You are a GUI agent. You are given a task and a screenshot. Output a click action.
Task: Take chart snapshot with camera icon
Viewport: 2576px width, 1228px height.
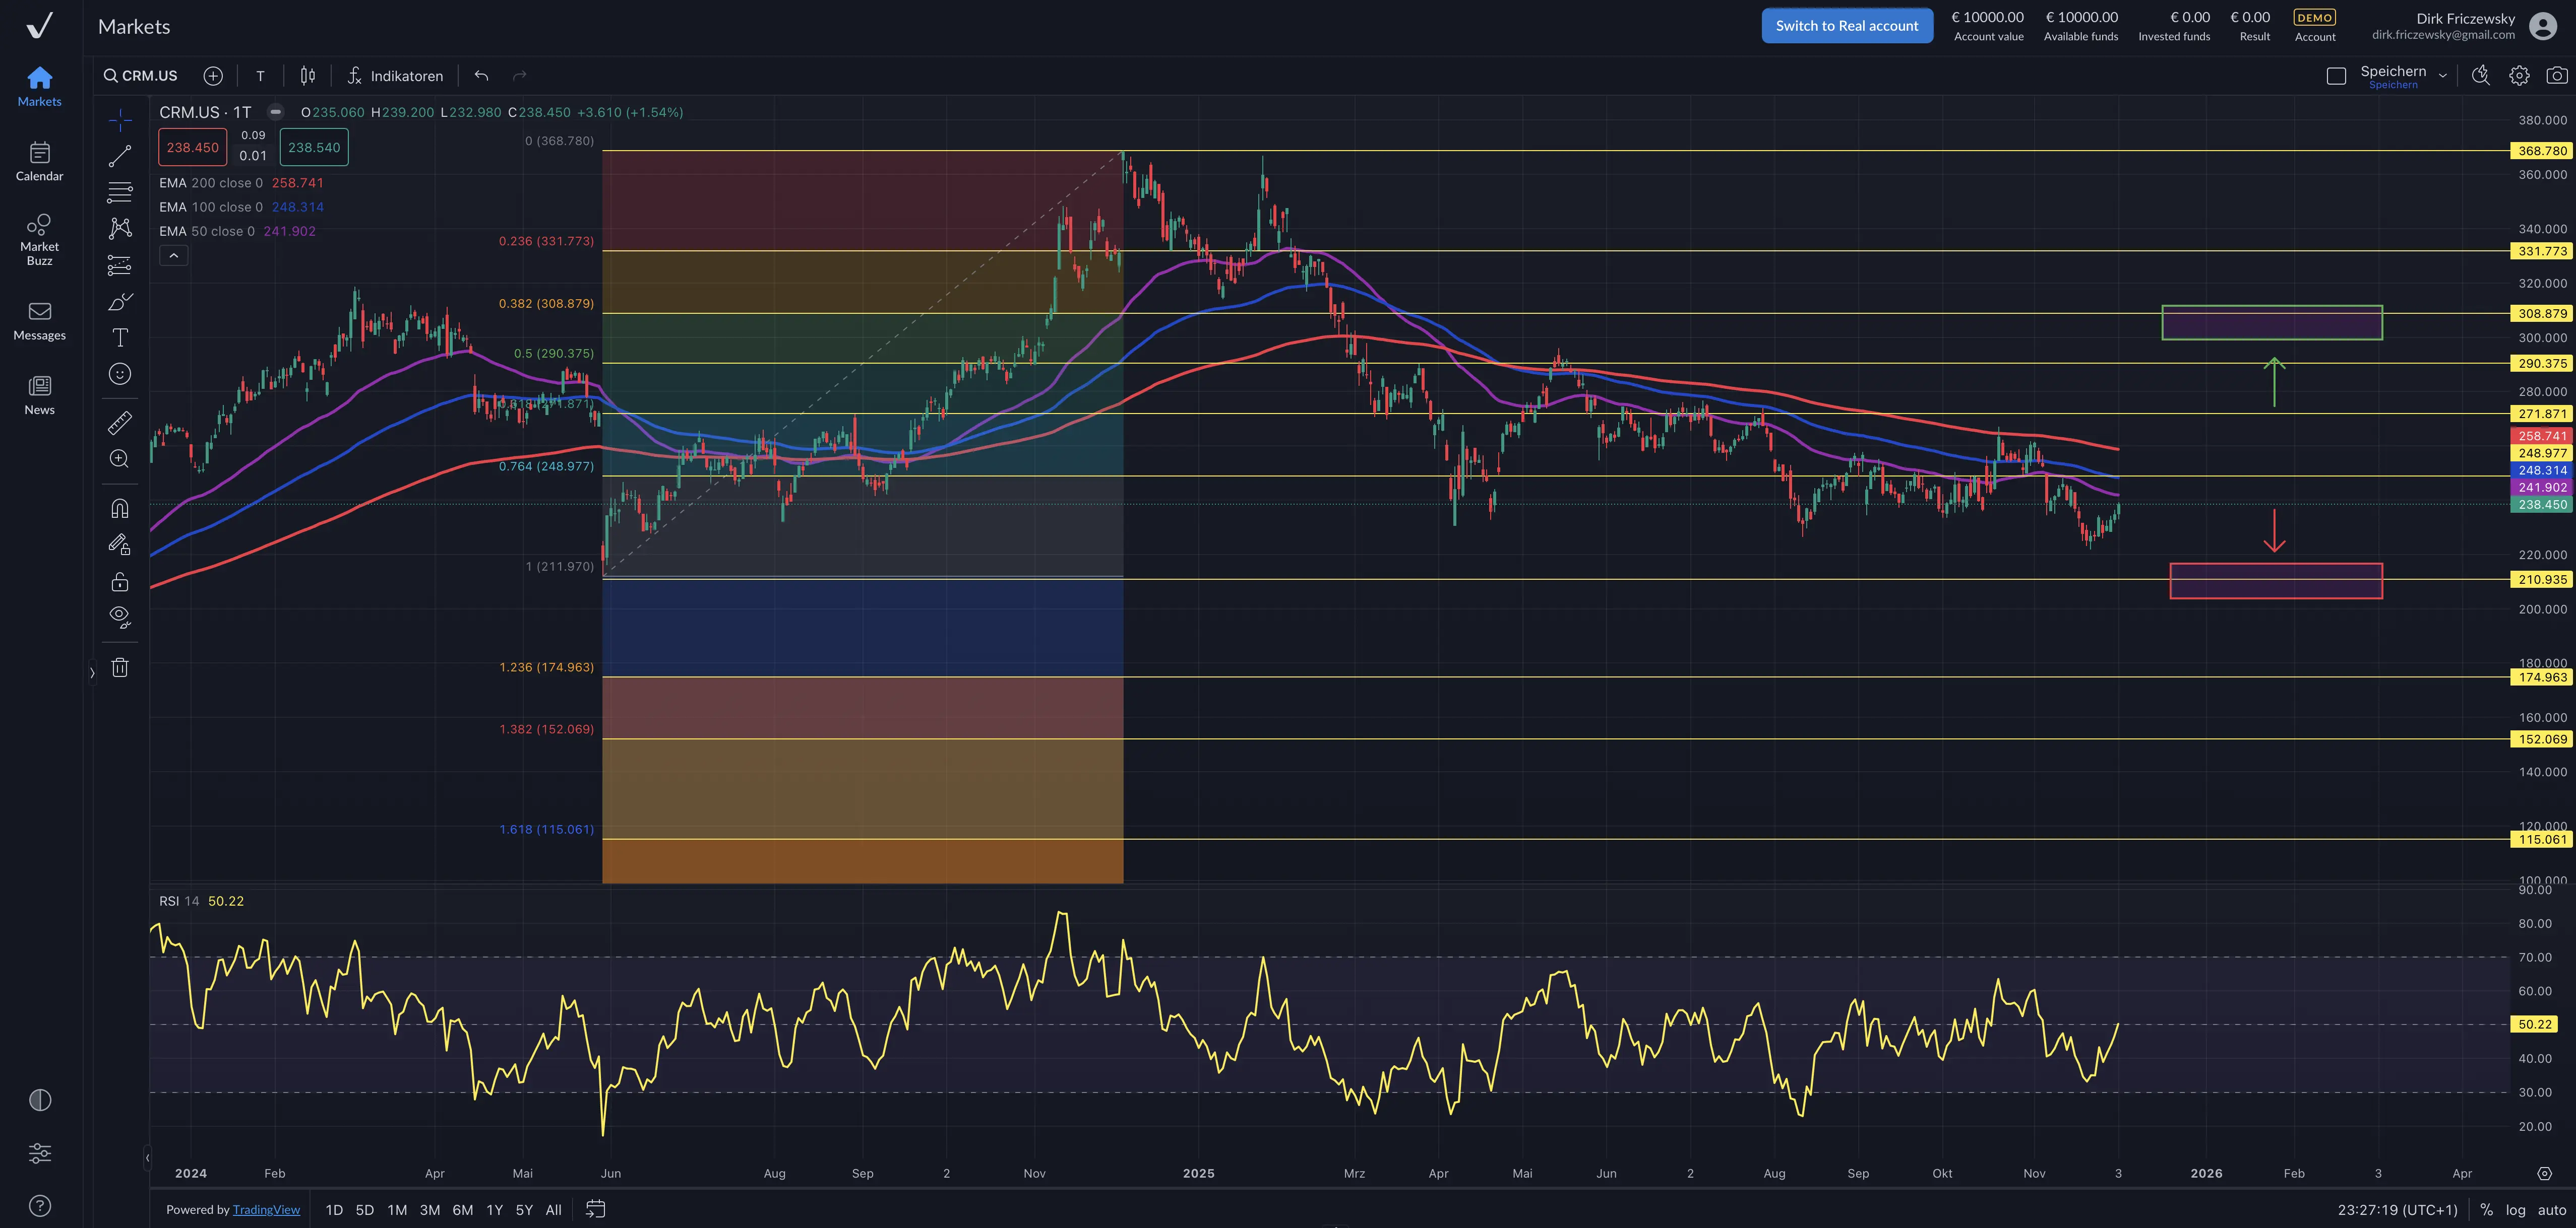(x=2556, y=76)
